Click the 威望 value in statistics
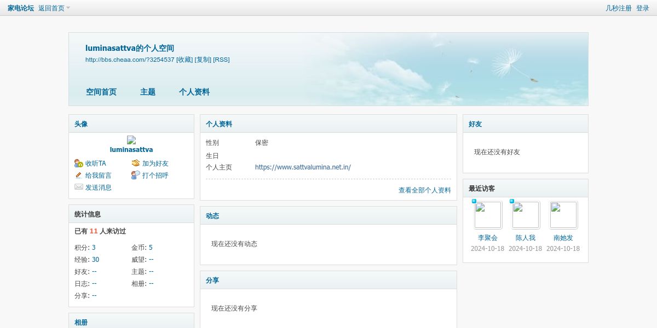Screen dimensions: 657x328 (151, 260)
